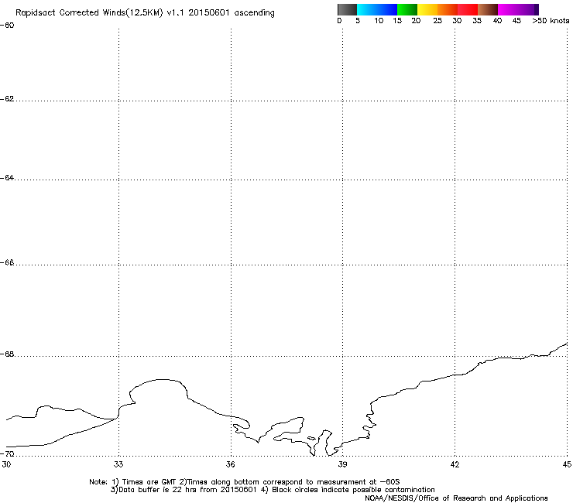Click the longitude label '42'

pos(455,464)
